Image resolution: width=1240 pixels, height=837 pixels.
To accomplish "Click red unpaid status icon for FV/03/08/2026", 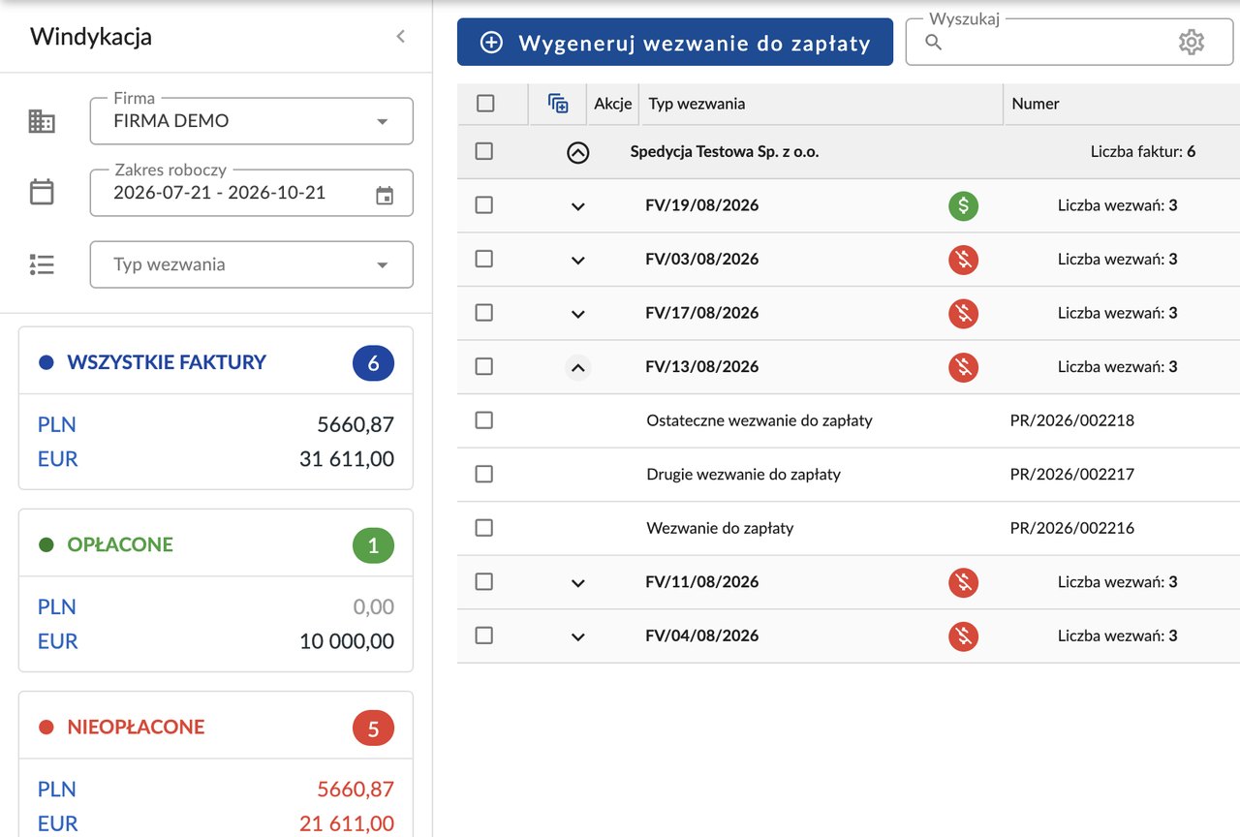I will 963,260.
